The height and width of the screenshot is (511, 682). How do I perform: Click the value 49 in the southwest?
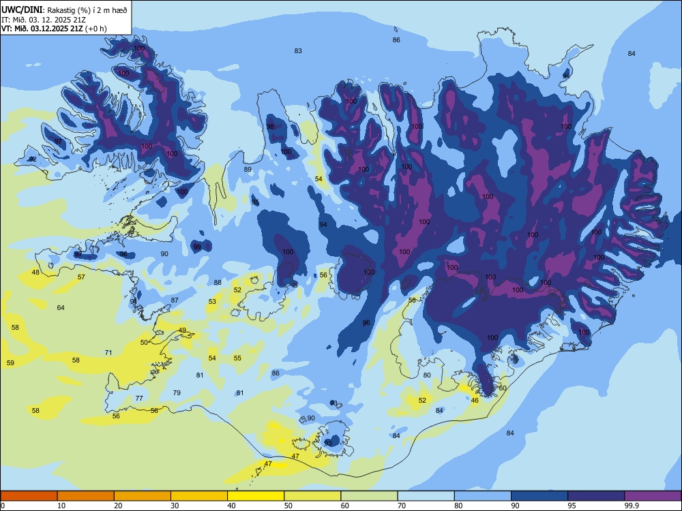[182, 330]
